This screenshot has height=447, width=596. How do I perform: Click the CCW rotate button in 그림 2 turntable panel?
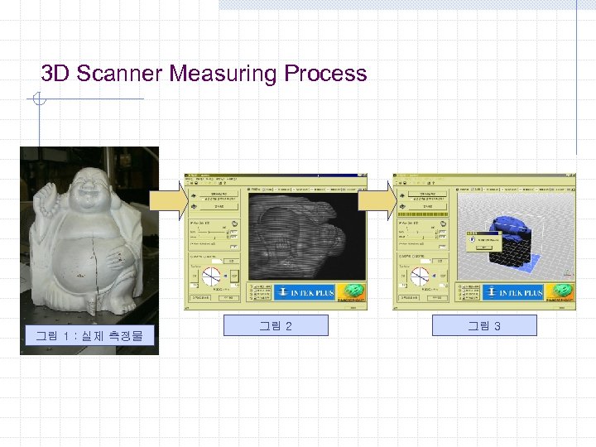[x=234, y=276]
